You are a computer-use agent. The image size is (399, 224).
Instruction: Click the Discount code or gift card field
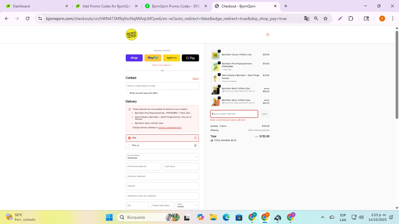pos(234,114)
